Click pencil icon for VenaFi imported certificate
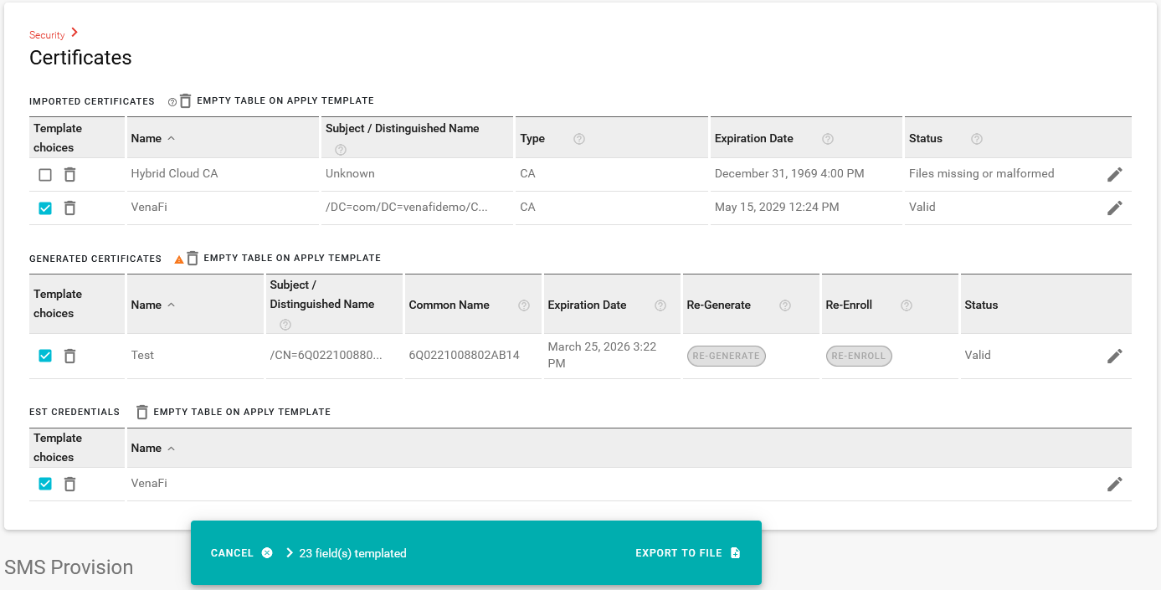The height and width of the screenshot is (590, 1161). click(1114, 208)
